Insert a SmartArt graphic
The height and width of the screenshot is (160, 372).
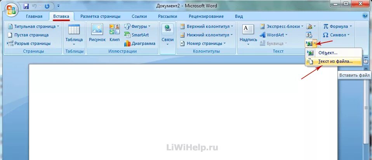coord(137,35)
